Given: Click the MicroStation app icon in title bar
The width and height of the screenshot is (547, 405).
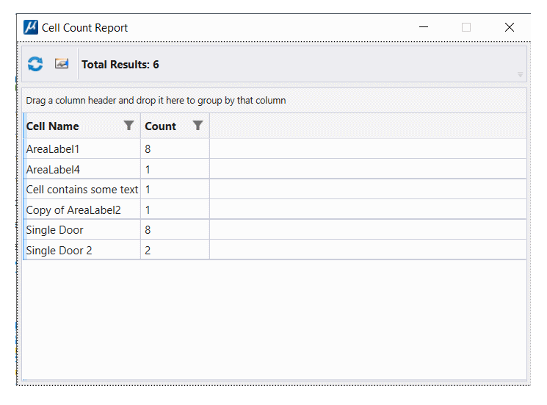Looking at the screenshot, I should coord(31,27).
